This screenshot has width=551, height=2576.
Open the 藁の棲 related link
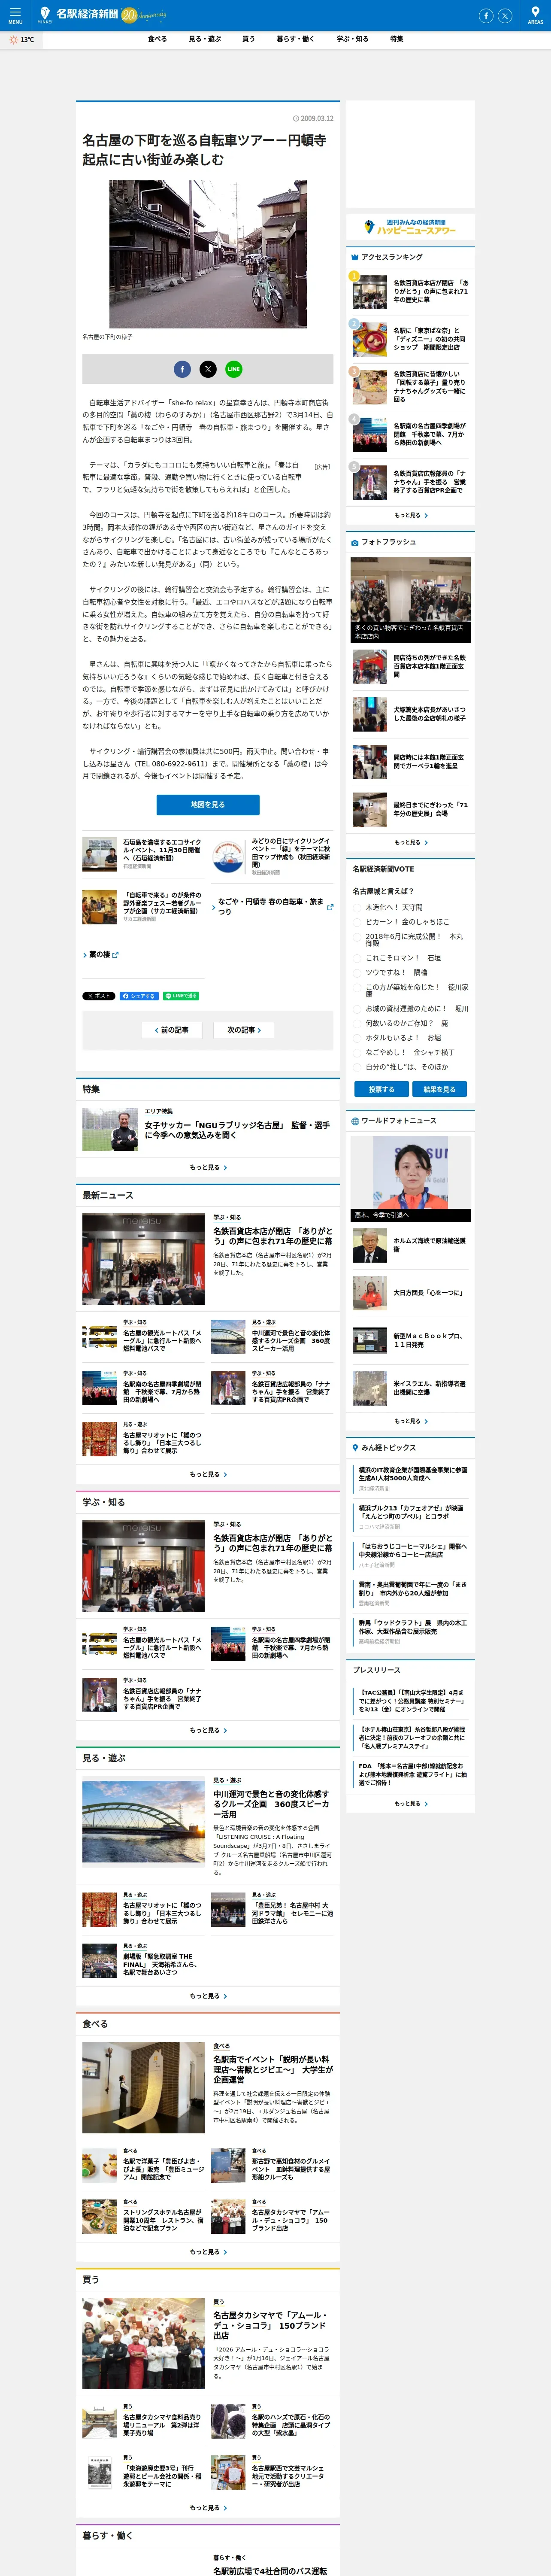[100, 955]
